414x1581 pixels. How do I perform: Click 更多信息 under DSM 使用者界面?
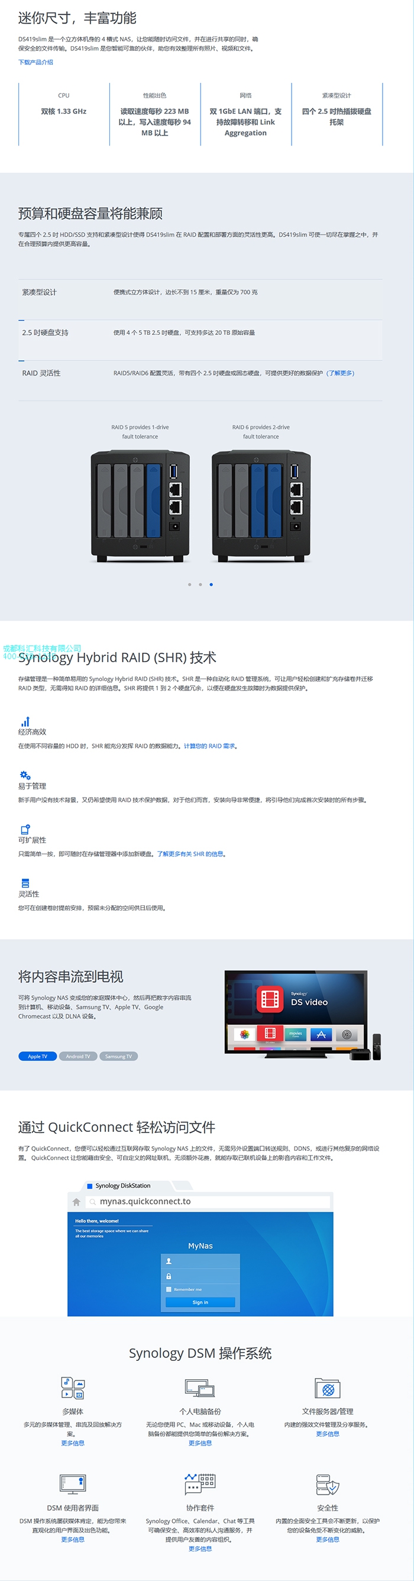click(x=72, y=1539)
